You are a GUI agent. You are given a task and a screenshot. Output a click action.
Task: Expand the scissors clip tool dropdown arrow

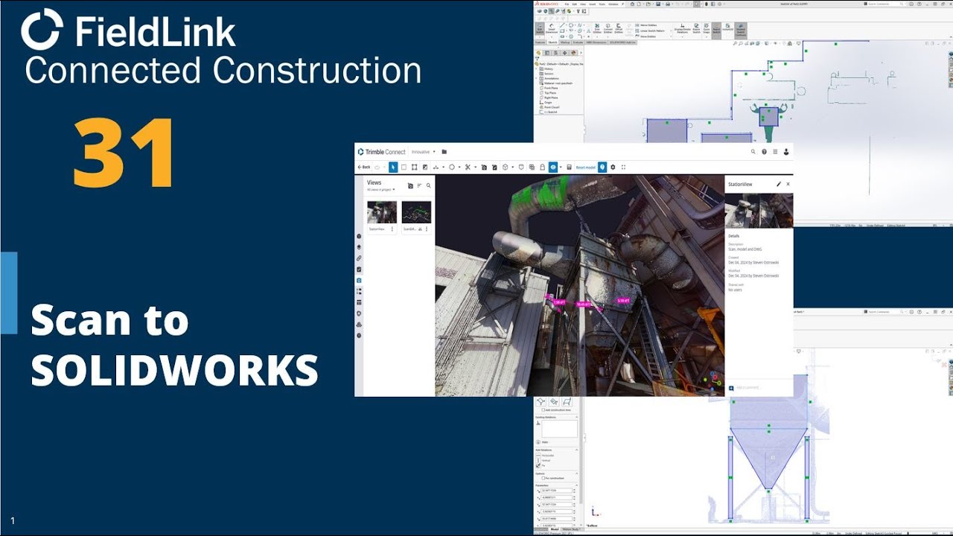pos(476,167)
